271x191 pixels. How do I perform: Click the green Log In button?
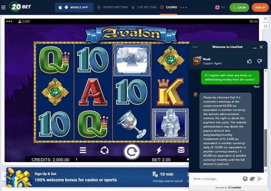click(x=239, y=7)
